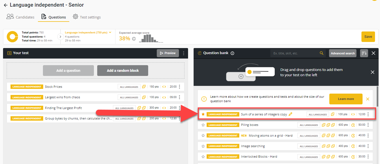Screen dimensions: 380x164
Task: Unfavorite the Sum of a series of integers copy star
Action: 203,114
